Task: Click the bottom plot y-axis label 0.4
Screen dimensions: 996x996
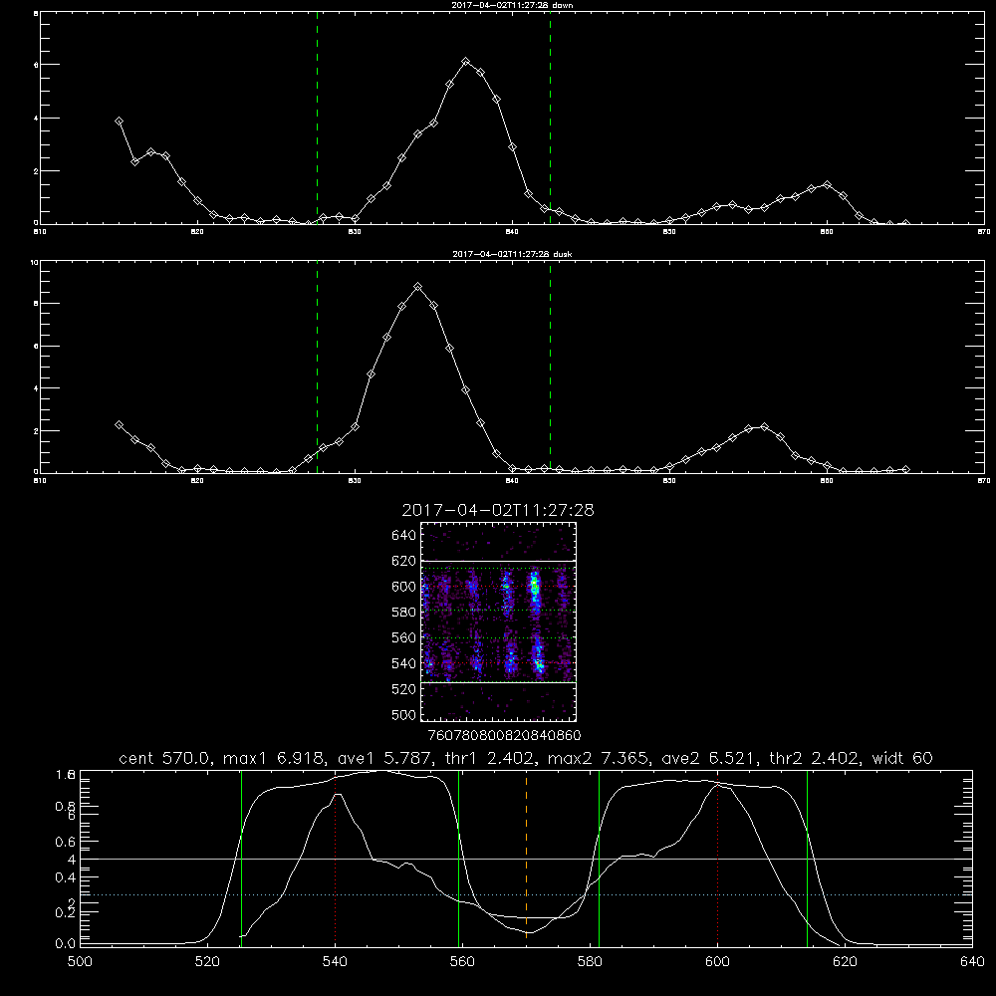Action: pyautogui.click(x=65, y=877)
